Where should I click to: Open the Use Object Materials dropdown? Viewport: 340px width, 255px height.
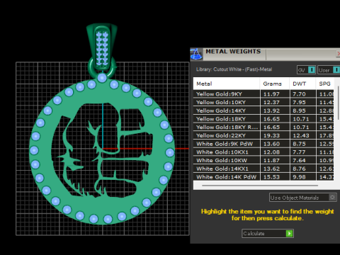(303, 198)
